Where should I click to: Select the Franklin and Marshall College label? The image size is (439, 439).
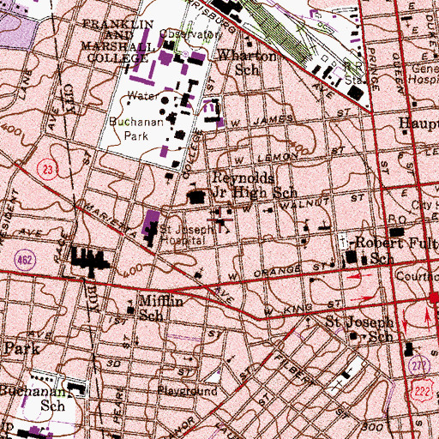tap(117, 41)
